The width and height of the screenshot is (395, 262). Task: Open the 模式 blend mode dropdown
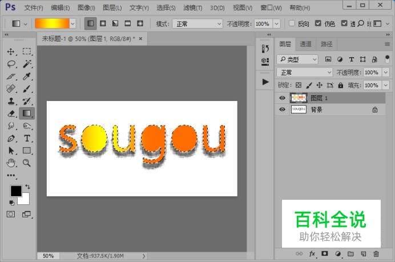pyautogui.click(x=197, y=23)
